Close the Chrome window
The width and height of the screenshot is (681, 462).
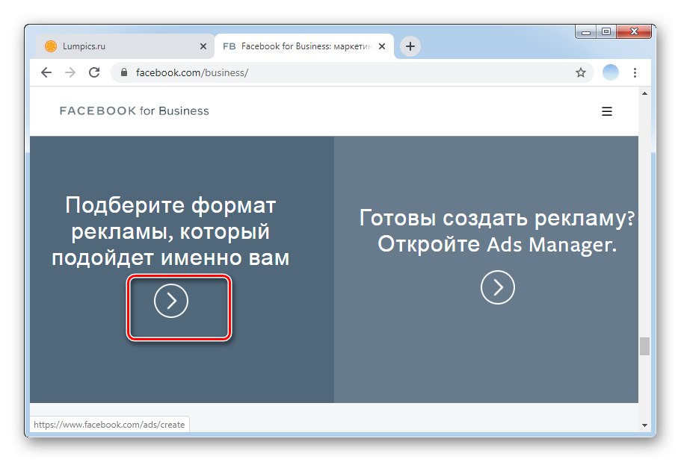[634, 31]
